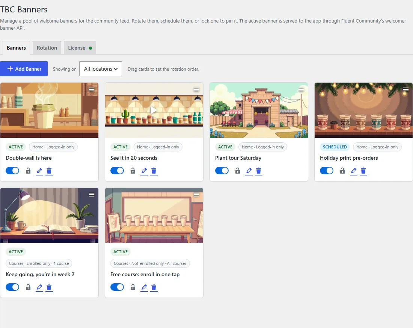
Task: Delete the 'Free course: enroll in one tap' banner
Action: pyautogui.click(x=154, y=287)
